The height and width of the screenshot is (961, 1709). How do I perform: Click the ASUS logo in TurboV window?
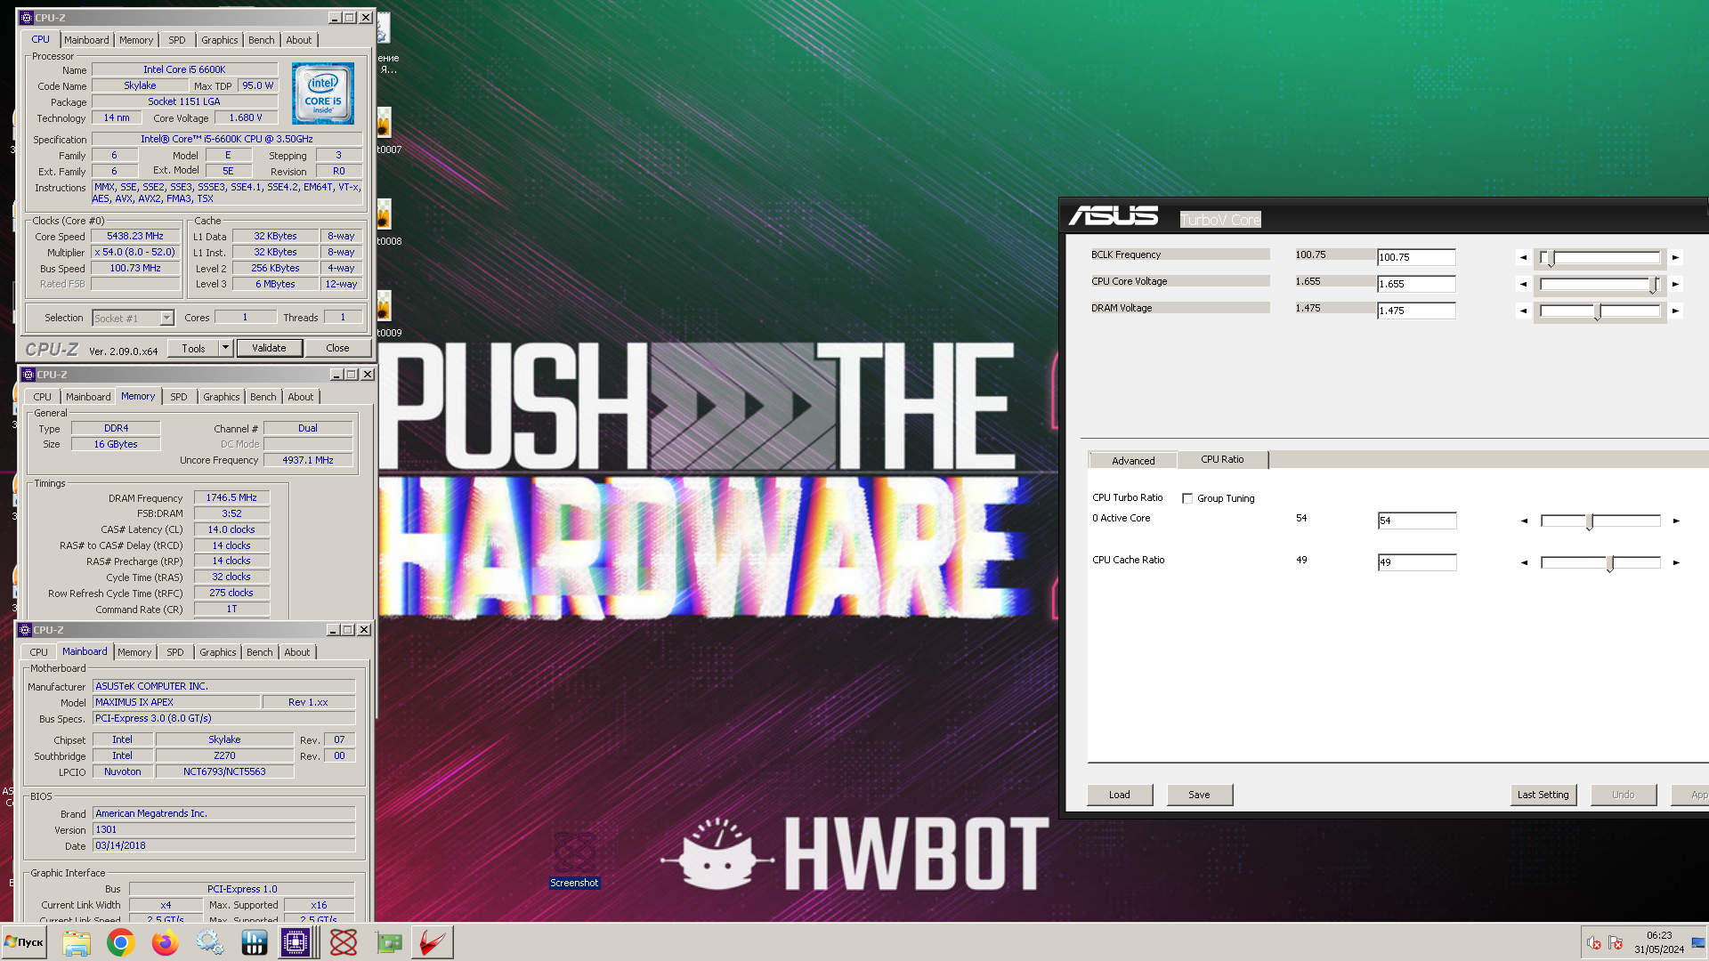coord(1114,216)
